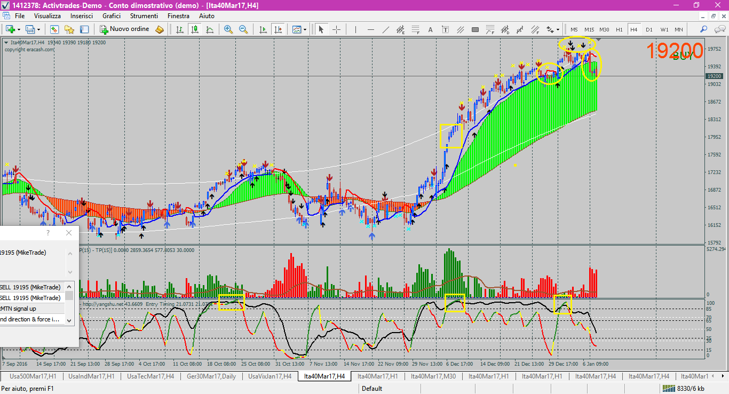The width and height of the screenshot is (729, 394).
Task: Zoom in on the chart
Action: (228, 29)
